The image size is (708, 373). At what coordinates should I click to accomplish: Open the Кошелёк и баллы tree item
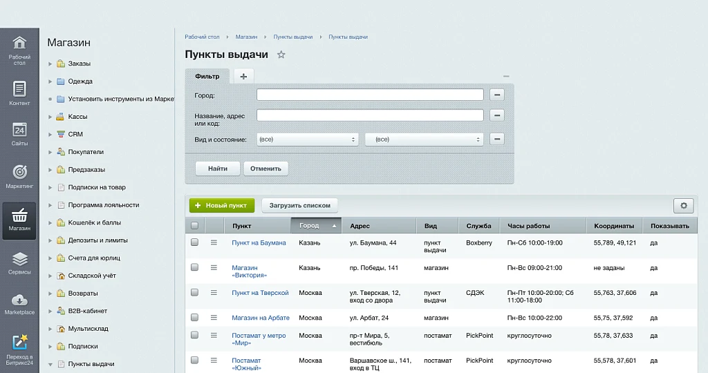point(94,223)
